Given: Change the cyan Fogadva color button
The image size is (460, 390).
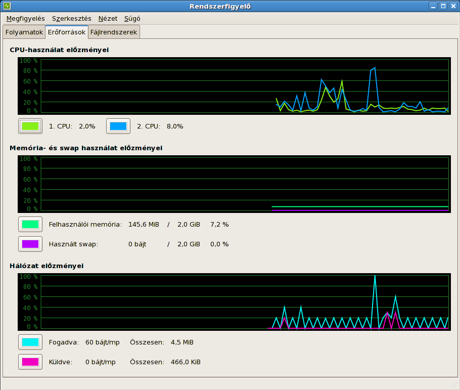Looking at the screenshot, I should pyautogui.click(x=30, y=342).
